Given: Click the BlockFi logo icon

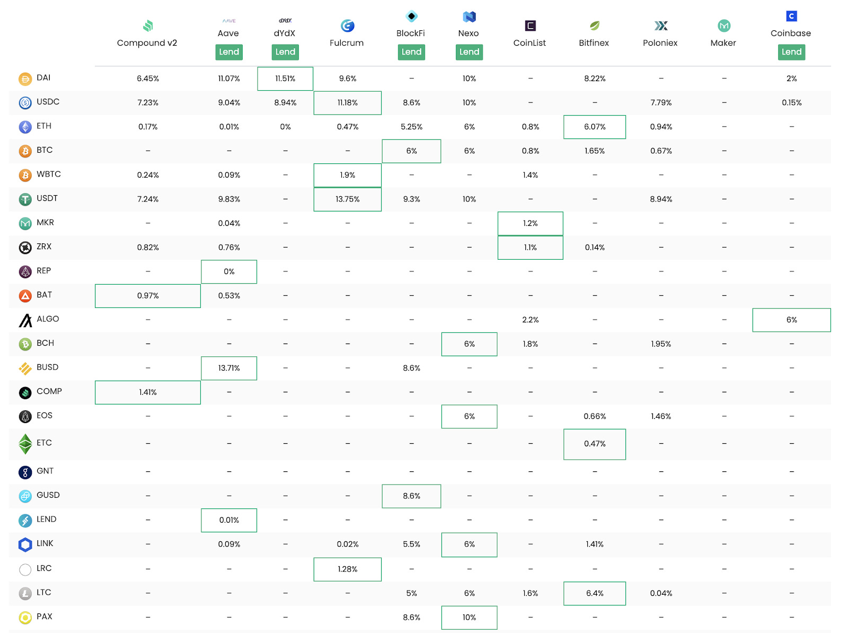Looking at the screenshot, I should [411, 16].
